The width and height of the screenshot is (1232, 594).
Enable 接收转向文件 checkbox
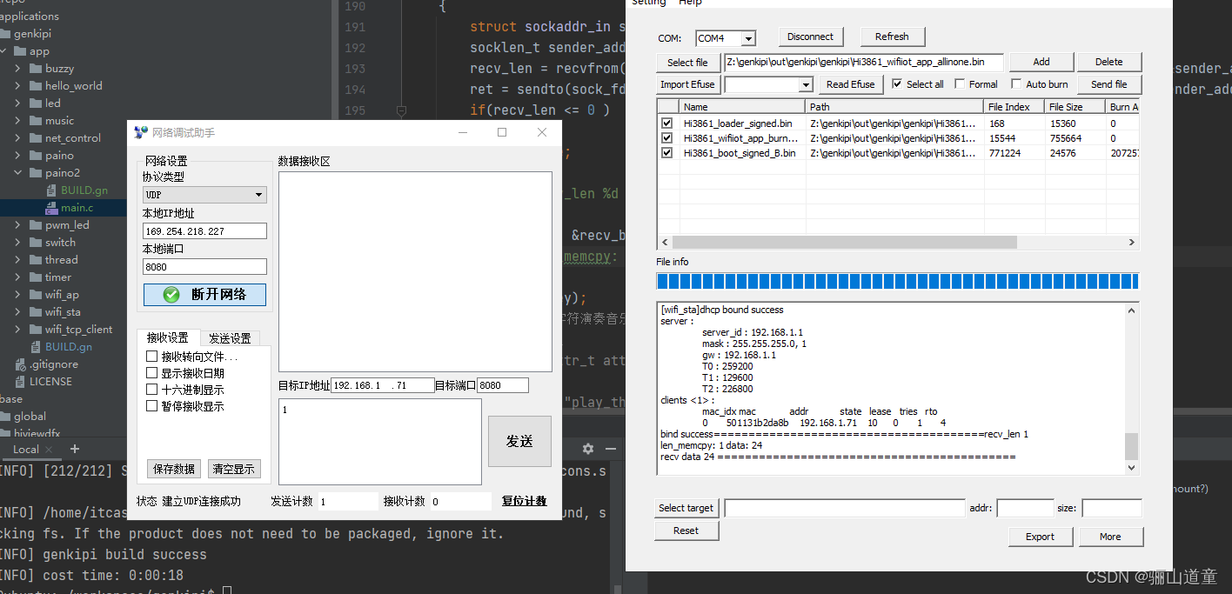point(152,357)
